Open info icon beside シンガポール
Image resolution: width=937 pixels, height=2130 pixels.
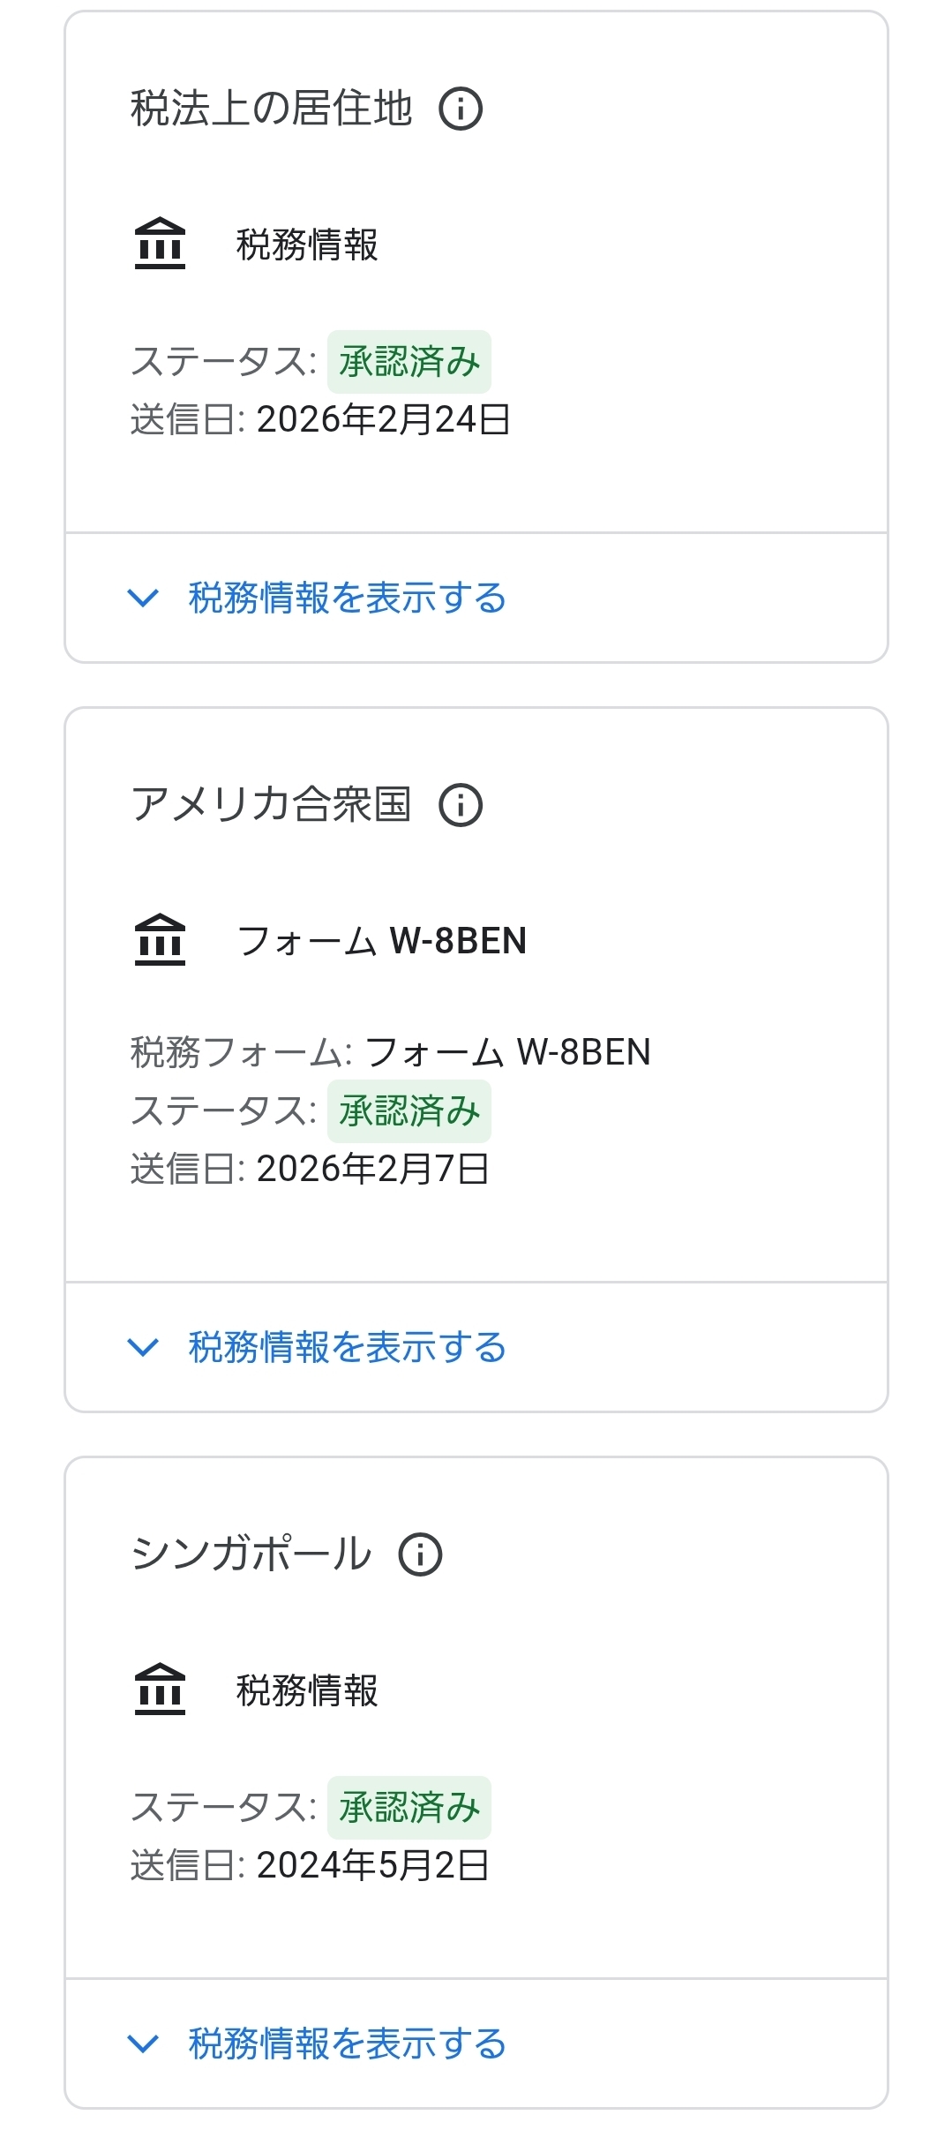(420, 1554)
